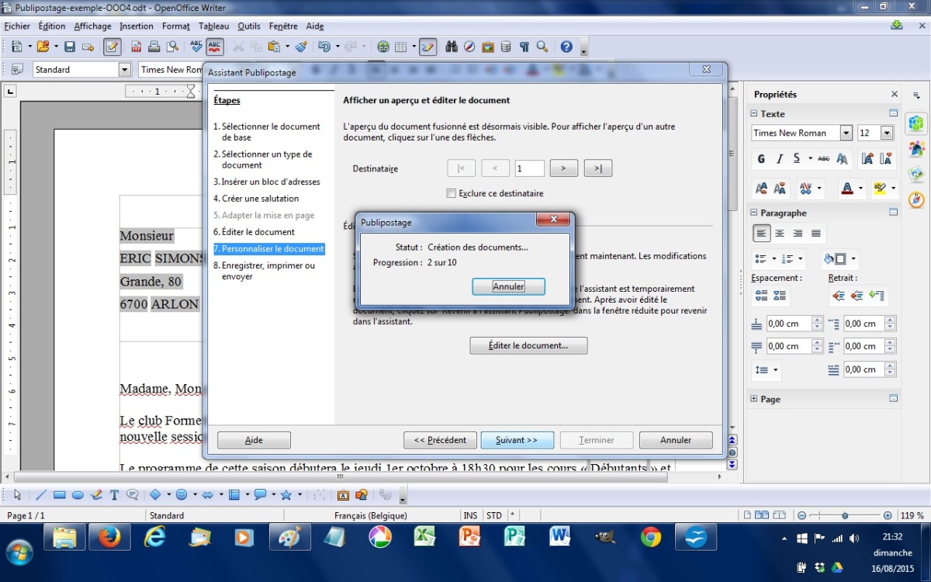The width and height of the screenshot is (931, 582).
Task: Click the Aide button in the wizard
Action: coord(254,440)
